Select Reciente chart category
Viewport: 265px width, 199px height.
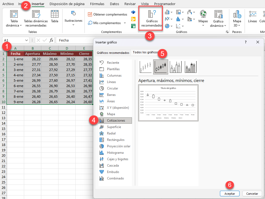pyautogui.click(x=115, y=63)
